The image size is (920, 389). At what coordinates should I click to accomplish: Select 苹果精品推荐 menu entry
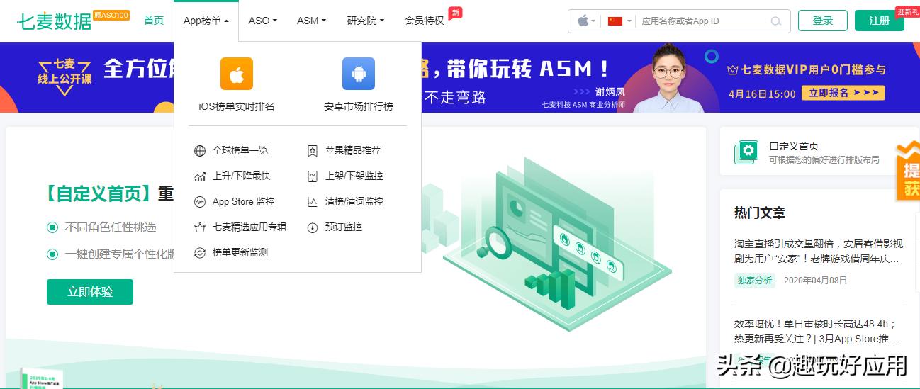coord(353,150)
